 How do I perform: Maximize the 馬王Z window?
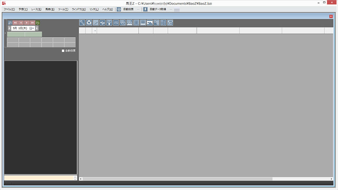click(x=324, y=3)
